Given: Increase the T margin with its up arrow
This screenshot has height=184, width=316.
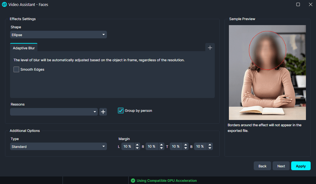Looking at the screenshot, I should (x=186, y=145).
